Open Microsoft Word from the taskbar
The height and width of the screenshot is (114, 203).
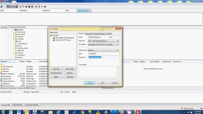[19, 112]
